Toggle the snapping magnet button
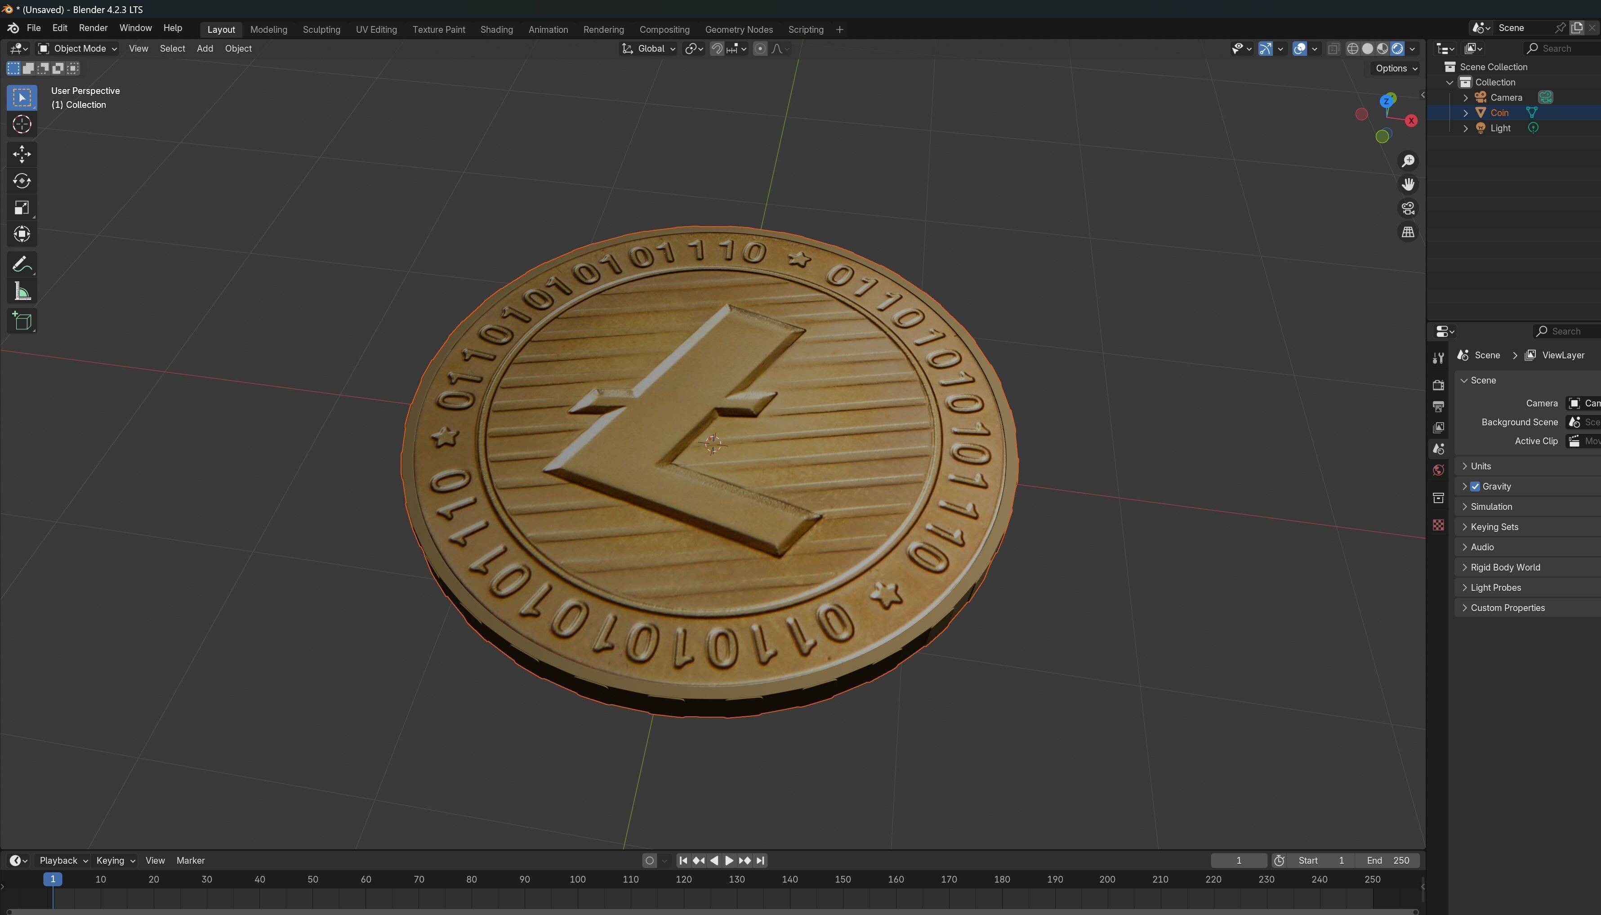Image resolution: width=1601 pixels, height=915 pixels. (x=716, y=49)
